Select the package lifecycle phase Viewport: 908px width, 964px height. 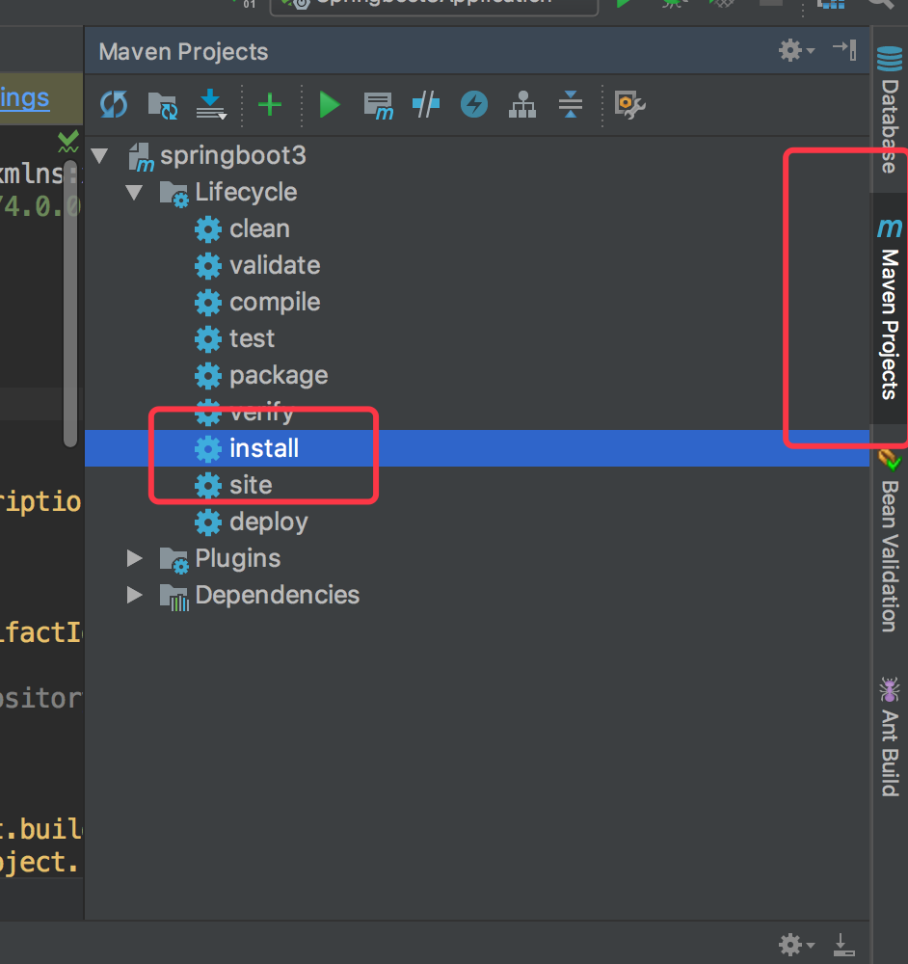[x=278, y=376]
